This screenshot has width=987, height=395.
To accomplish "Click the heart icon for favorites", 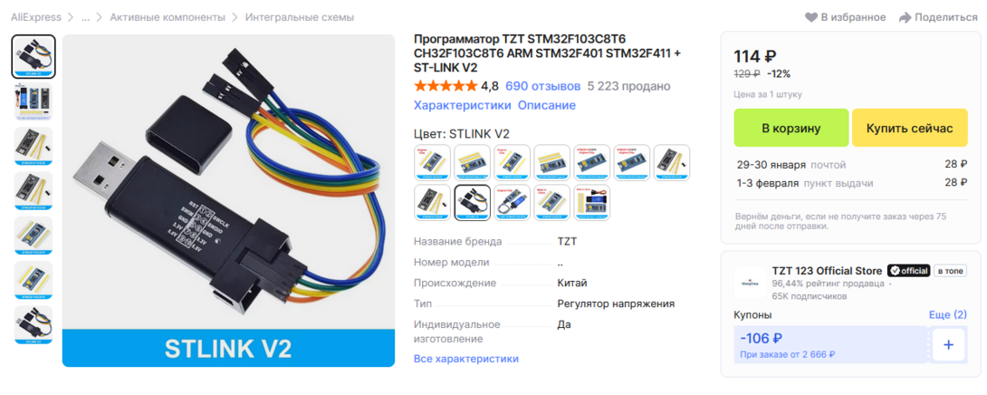I will pos(810,17).
